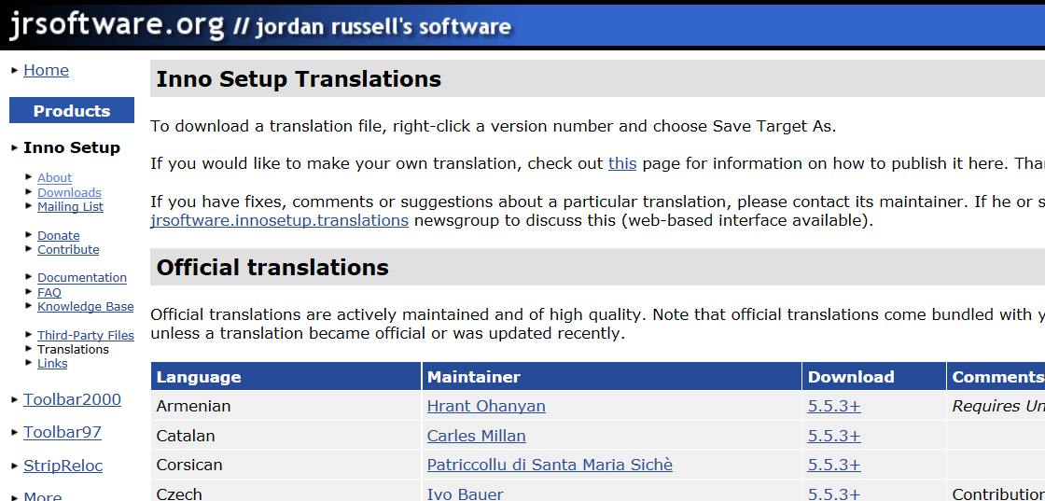Click the arrow bullet beside Toolbar2000
This screenshot has height=501, width=1045.
tap(15, 399)
